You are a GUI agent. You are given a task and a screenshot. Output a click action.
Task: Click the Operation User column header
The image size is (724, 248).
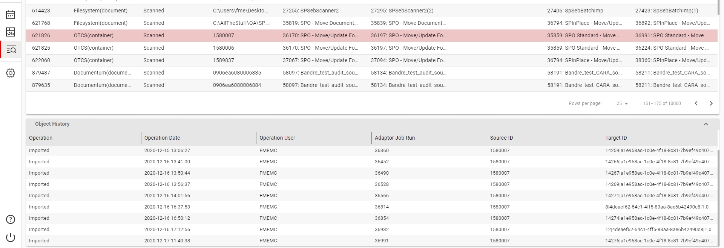point(277,138)
